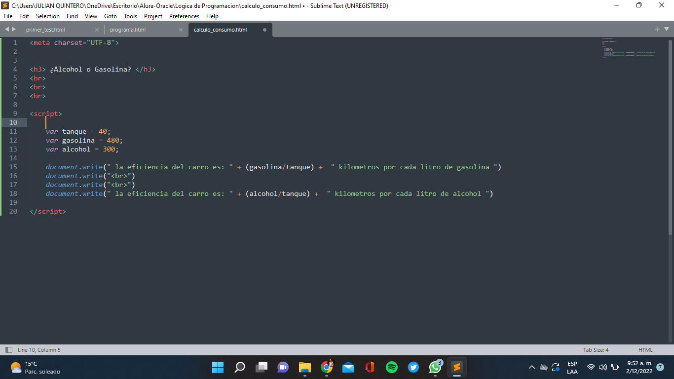Open the weather widget 15°C
Viewport: 674px width, 379px height.
point(36,367)
